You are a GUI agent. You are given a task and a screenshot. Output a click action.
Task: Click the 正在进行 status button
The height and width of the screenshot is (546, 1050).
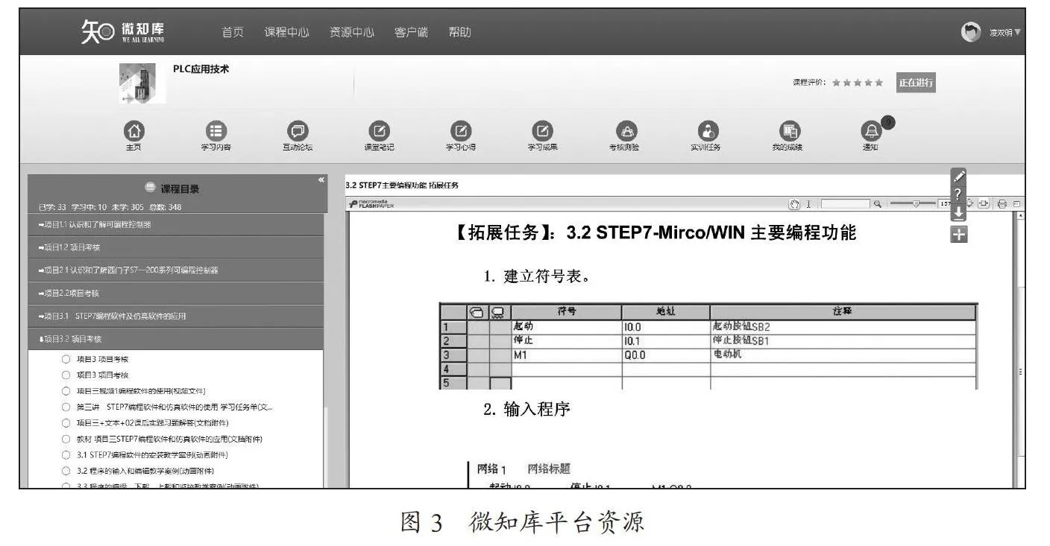point(916,83)
